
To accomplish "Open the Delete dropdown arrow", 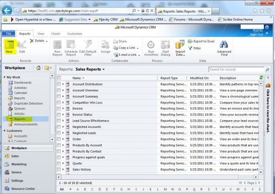I will tap(47, 41).
